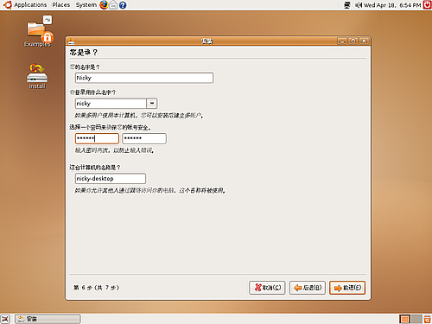
Task: Open the Install desktop icon
Action: 37,76
